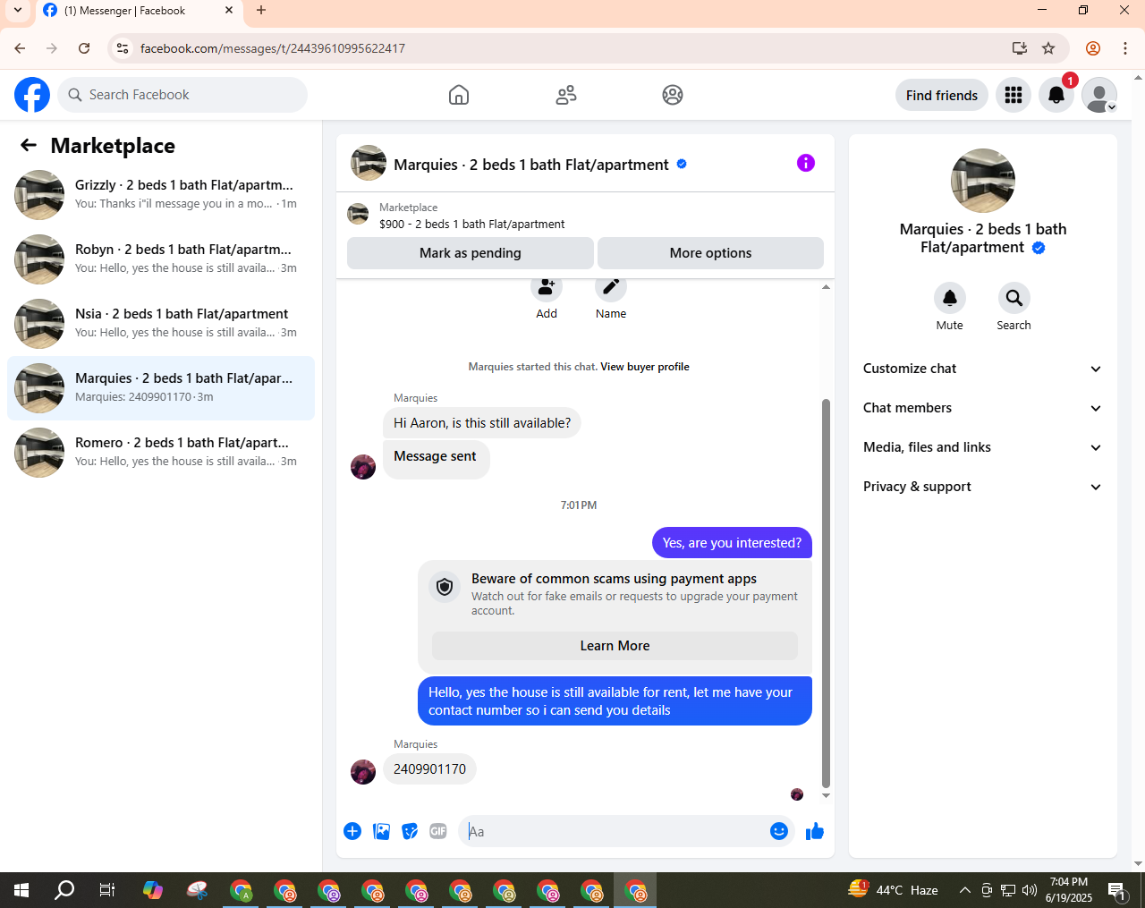
Task: Attach a photo with the image icon
Action: point(381,831)
